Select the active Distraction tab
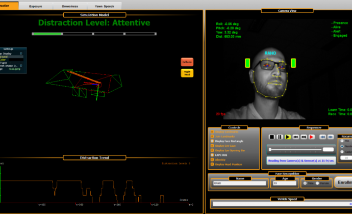 pyautogui.click(x=8, y=6)
